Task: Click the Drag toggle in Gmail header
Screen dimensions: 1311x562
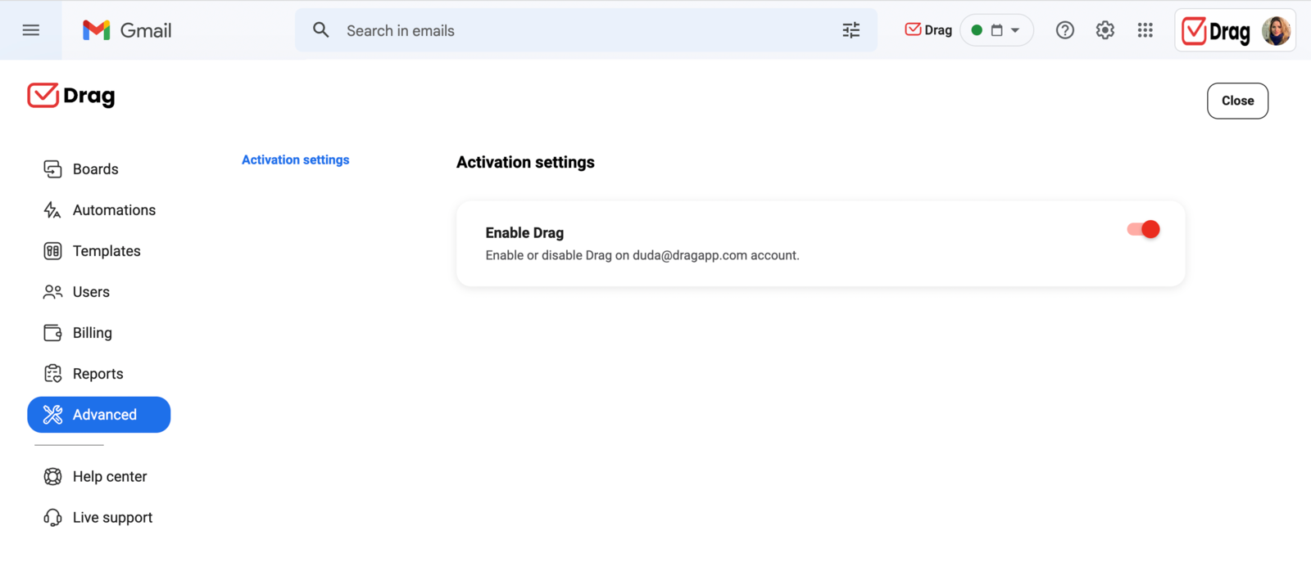Action: (x=928, y=30)
